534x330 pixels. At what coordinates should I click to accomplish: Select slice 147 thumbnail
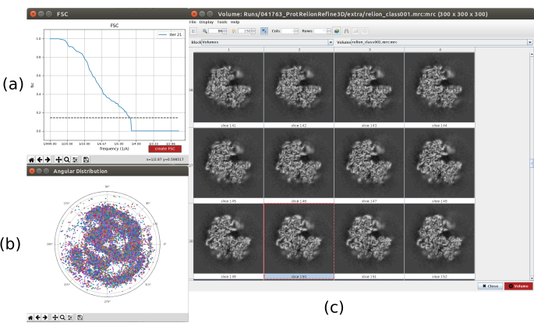[x=370, y=163]
